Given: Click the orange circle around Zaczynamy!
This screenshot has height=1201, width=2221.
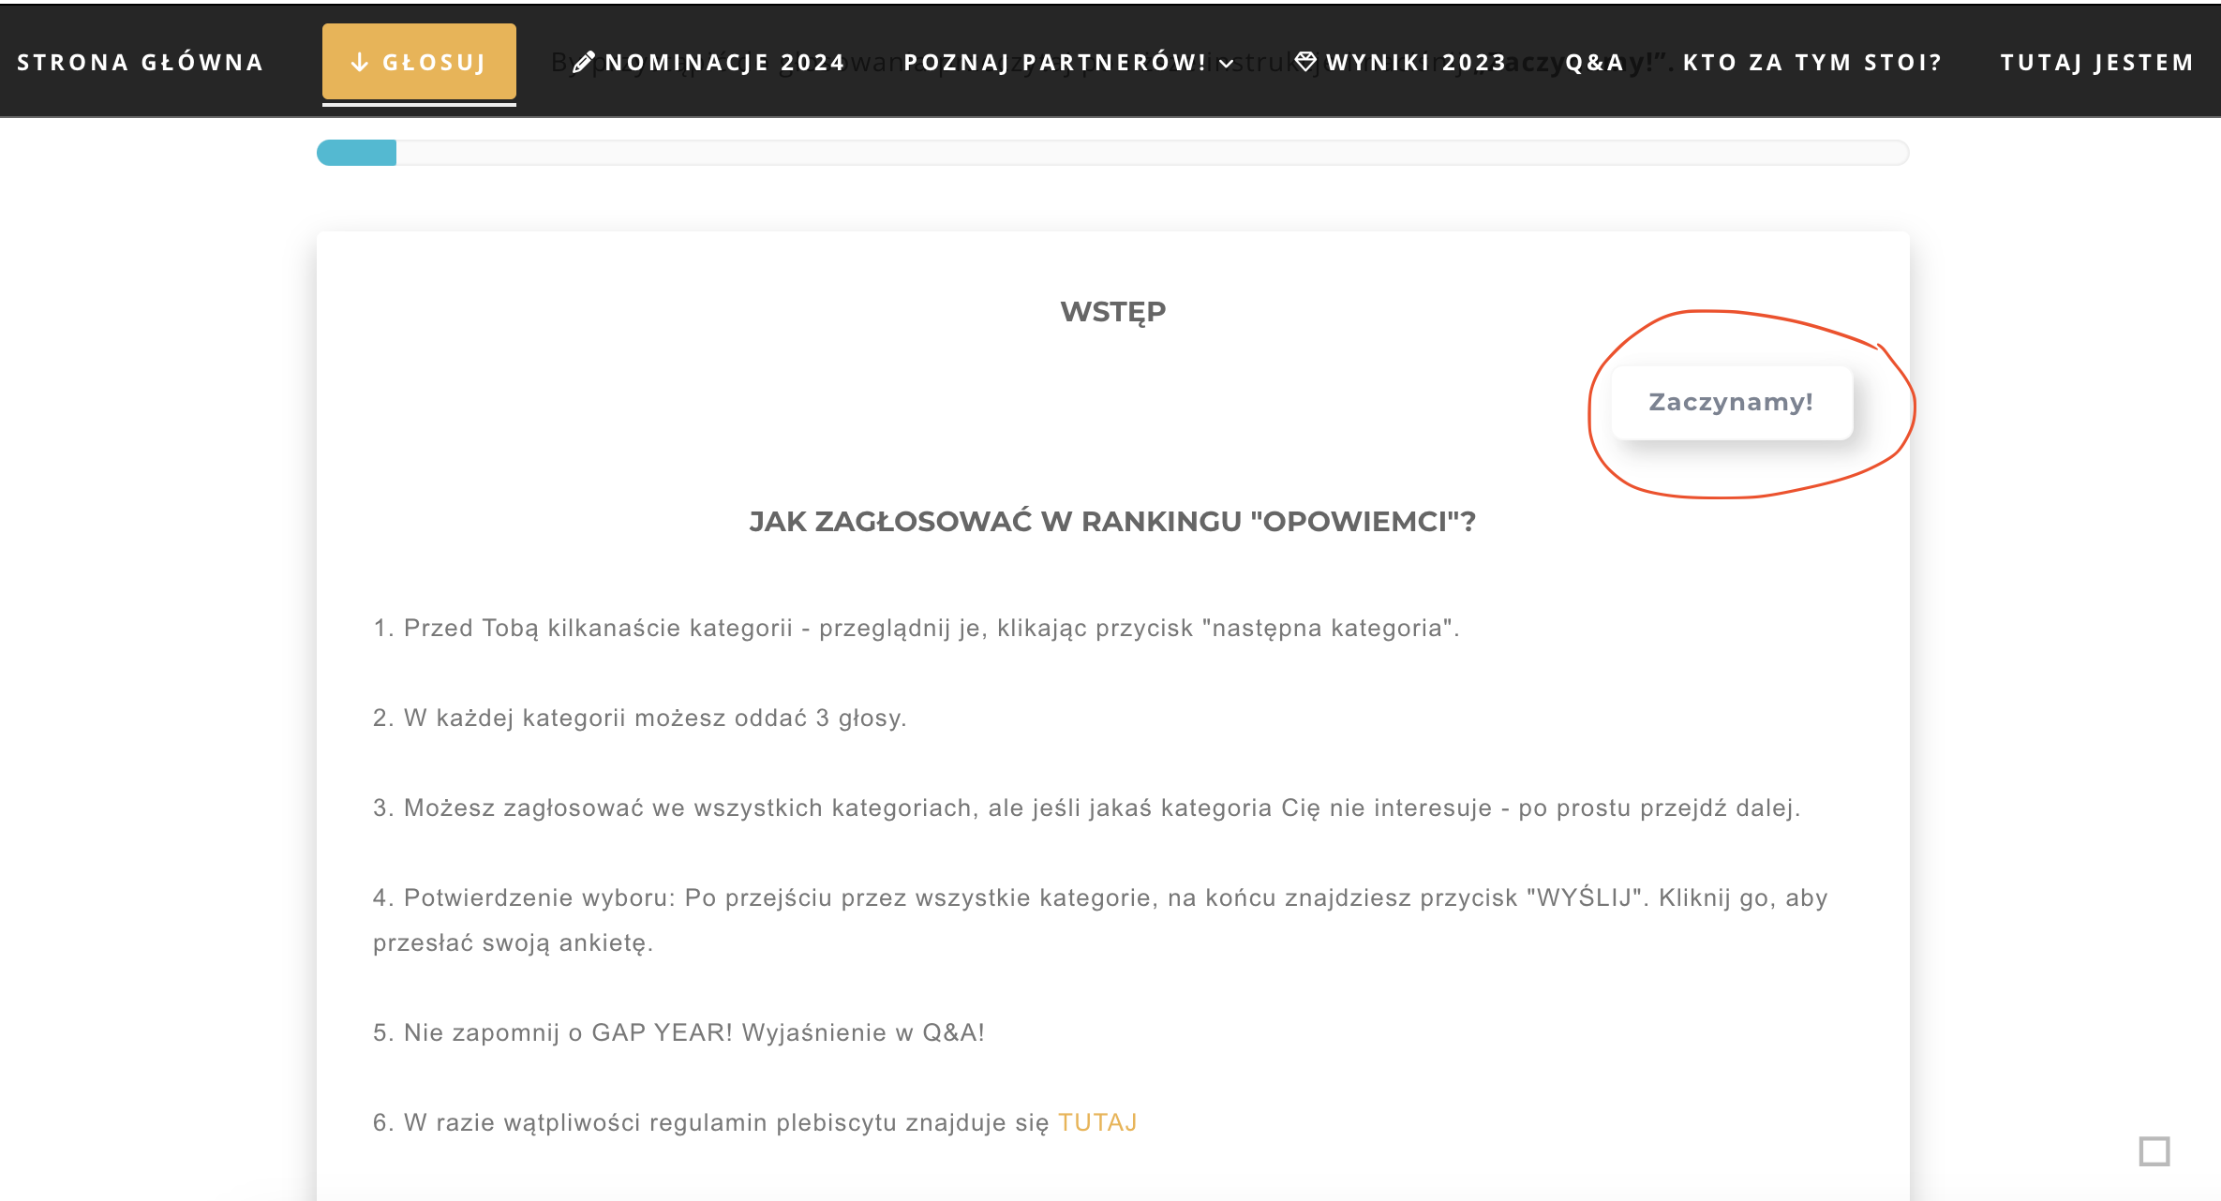Looking at the screenshot, I should [1593, 403].
